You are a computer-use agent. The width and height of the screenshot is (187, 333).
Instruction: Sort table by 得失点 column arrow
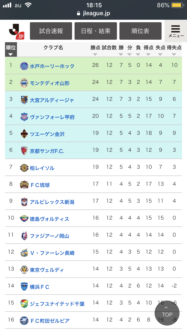coord(174,54)
